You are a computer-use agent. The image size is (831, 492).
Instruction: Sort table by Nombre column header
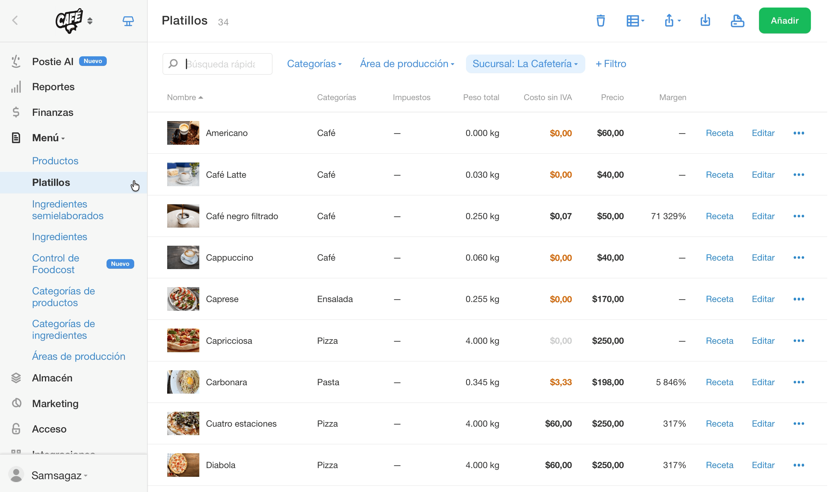[x=185, y=97]
